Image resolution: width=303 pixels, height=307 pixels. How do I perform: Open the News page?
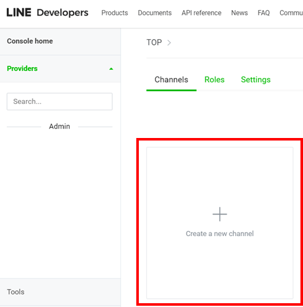coord(240,13)
